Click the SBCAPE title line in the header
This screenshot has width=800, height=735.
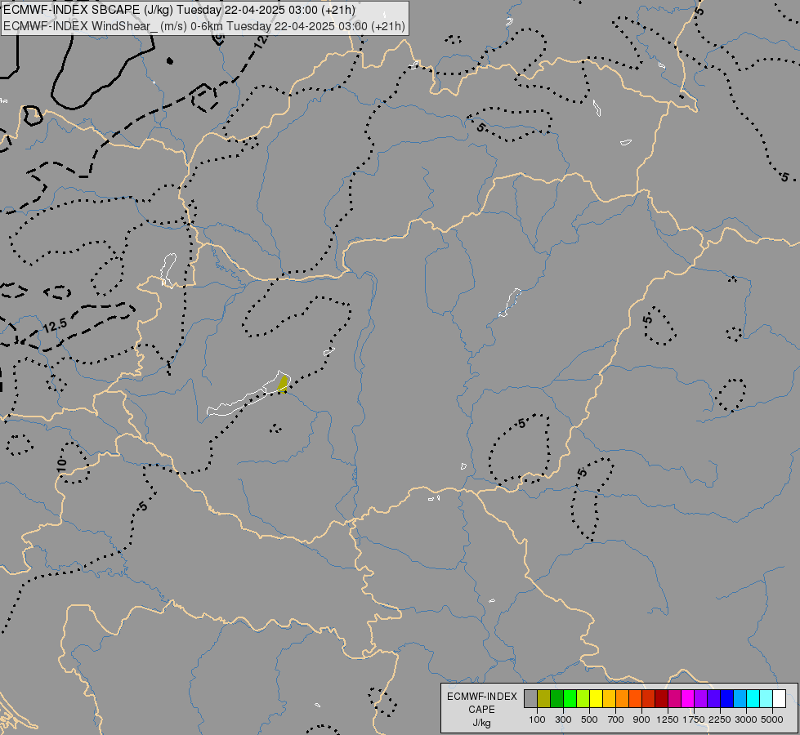[179, 10]
